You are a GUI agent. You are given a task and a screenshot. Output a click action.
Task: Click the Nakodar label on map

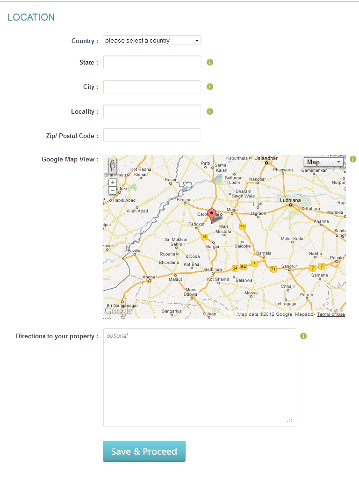coord(258,179)
